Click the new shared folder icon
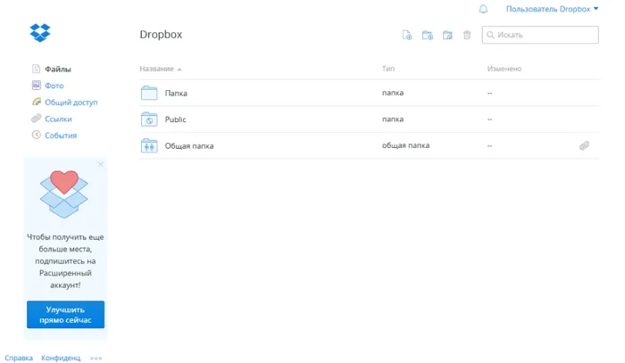Screen dimensions: 625x363 447,35
